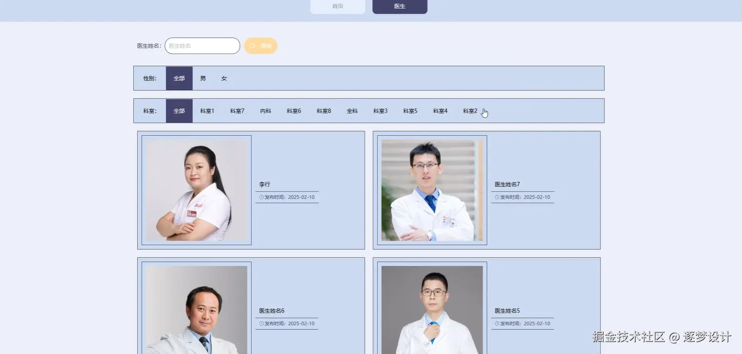Select the 医生 navigation tab
Image resolution: width=742 pixels, height=354 pixels.
pos(400,6)
